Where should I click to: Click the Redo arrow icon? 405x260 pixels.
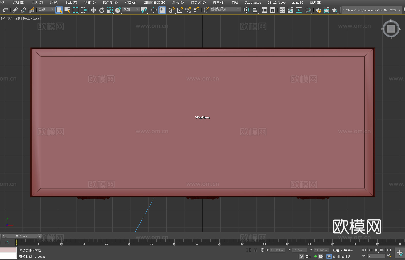[x=5, y=10]
